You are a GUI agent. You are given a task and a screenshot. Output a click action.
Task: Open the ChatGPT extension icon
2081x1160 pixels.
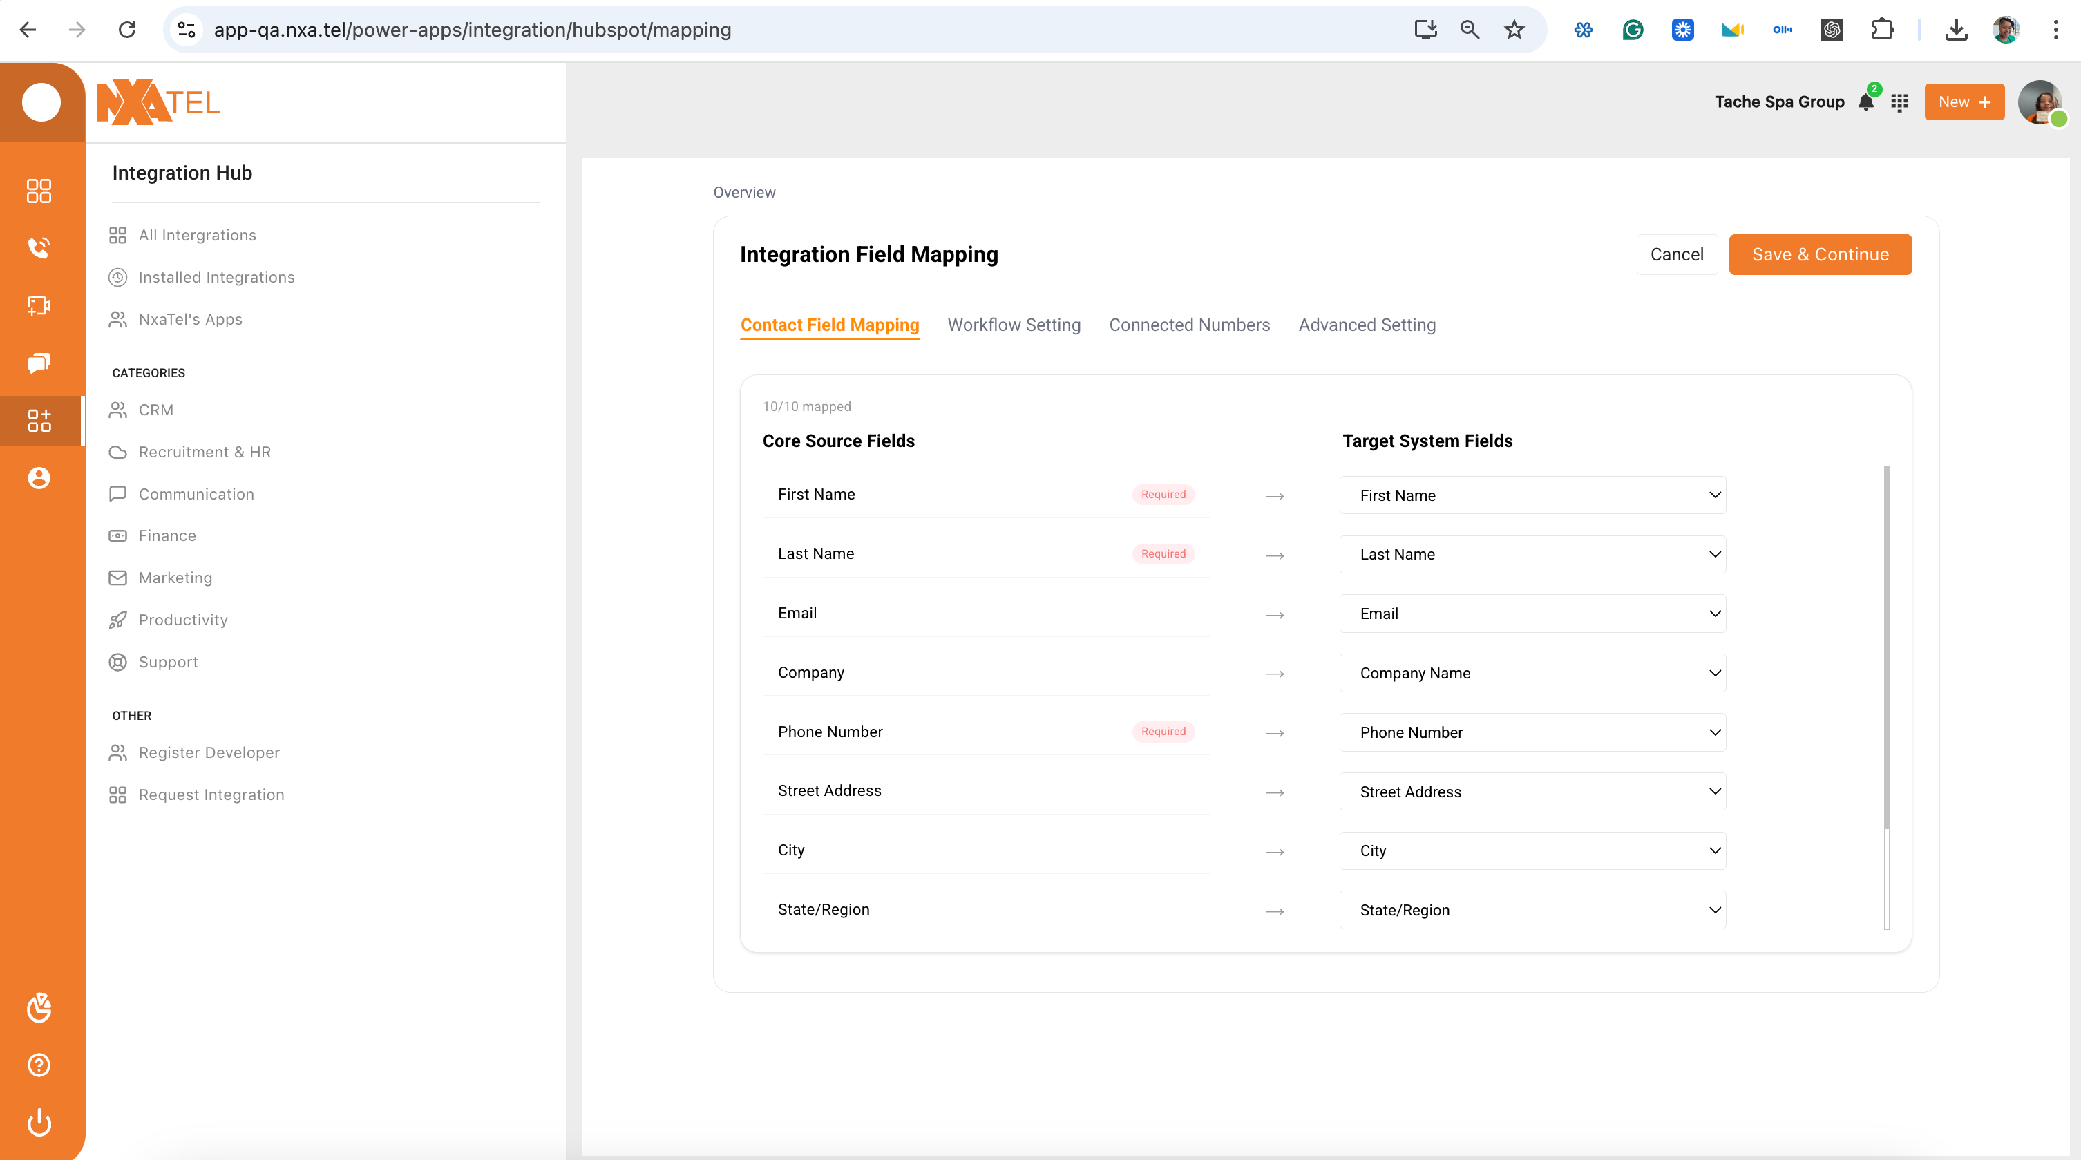[x=1832, y=30]
